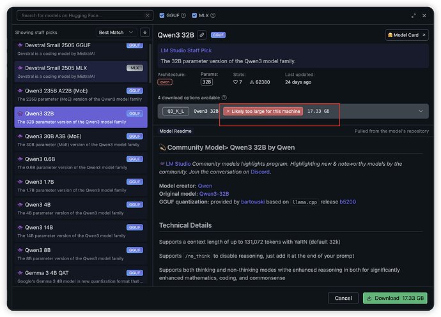The image size is (441, 317).
Task: Open the GGUF help question mark
Action: [x=183, y=15]
